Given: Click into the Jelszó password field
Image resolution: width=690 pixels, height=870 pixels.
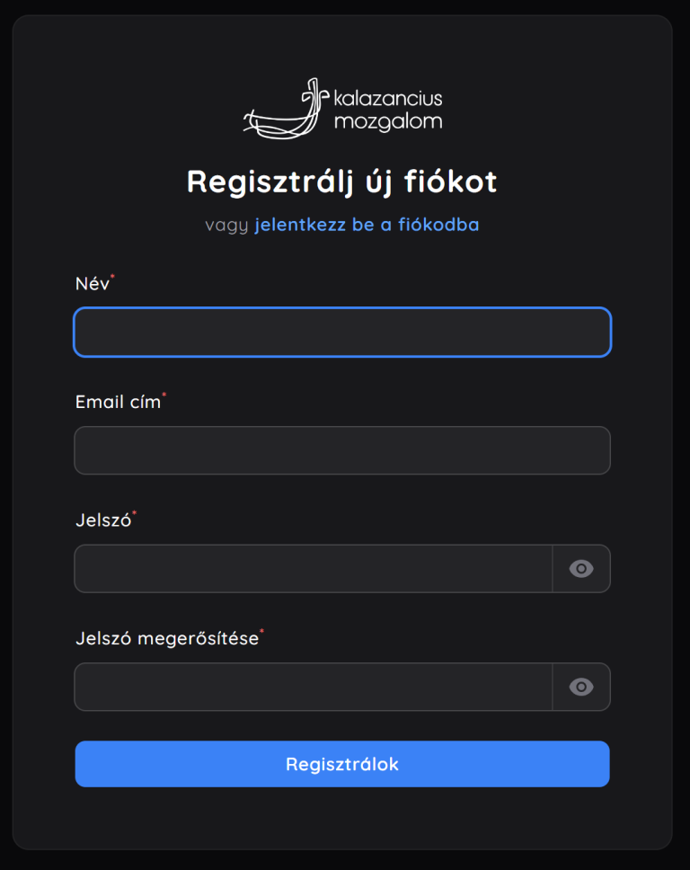Looking at the screenshot, I should 314,569.
